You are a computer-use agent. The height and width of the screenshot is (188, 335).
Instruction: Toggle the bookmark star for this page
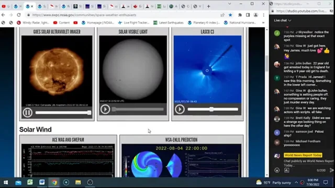click(230, 15)
